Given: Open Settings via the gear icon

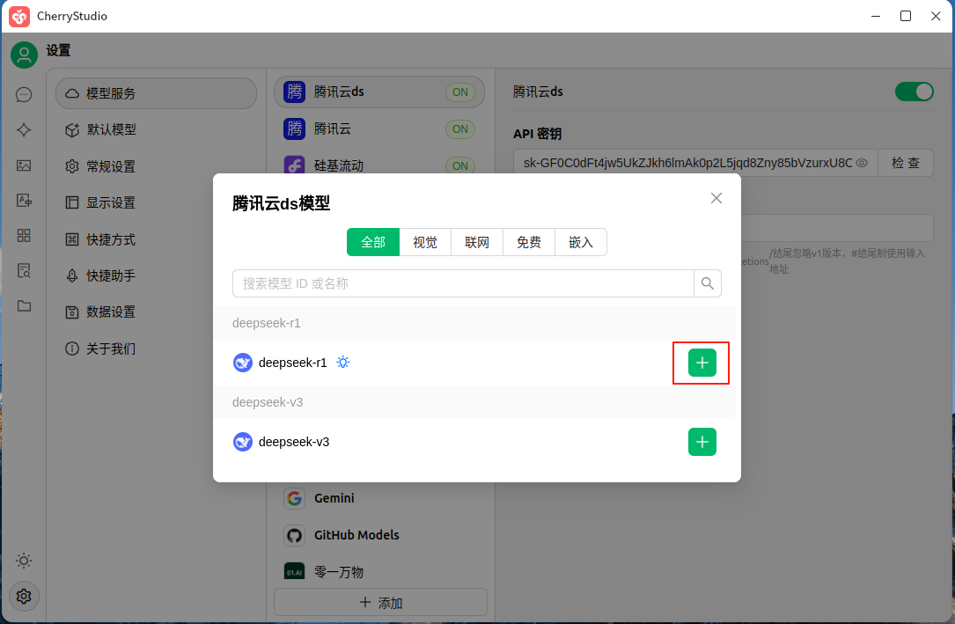Looking at the screenshot, I should pyautogui.click(x=24, y=596).
